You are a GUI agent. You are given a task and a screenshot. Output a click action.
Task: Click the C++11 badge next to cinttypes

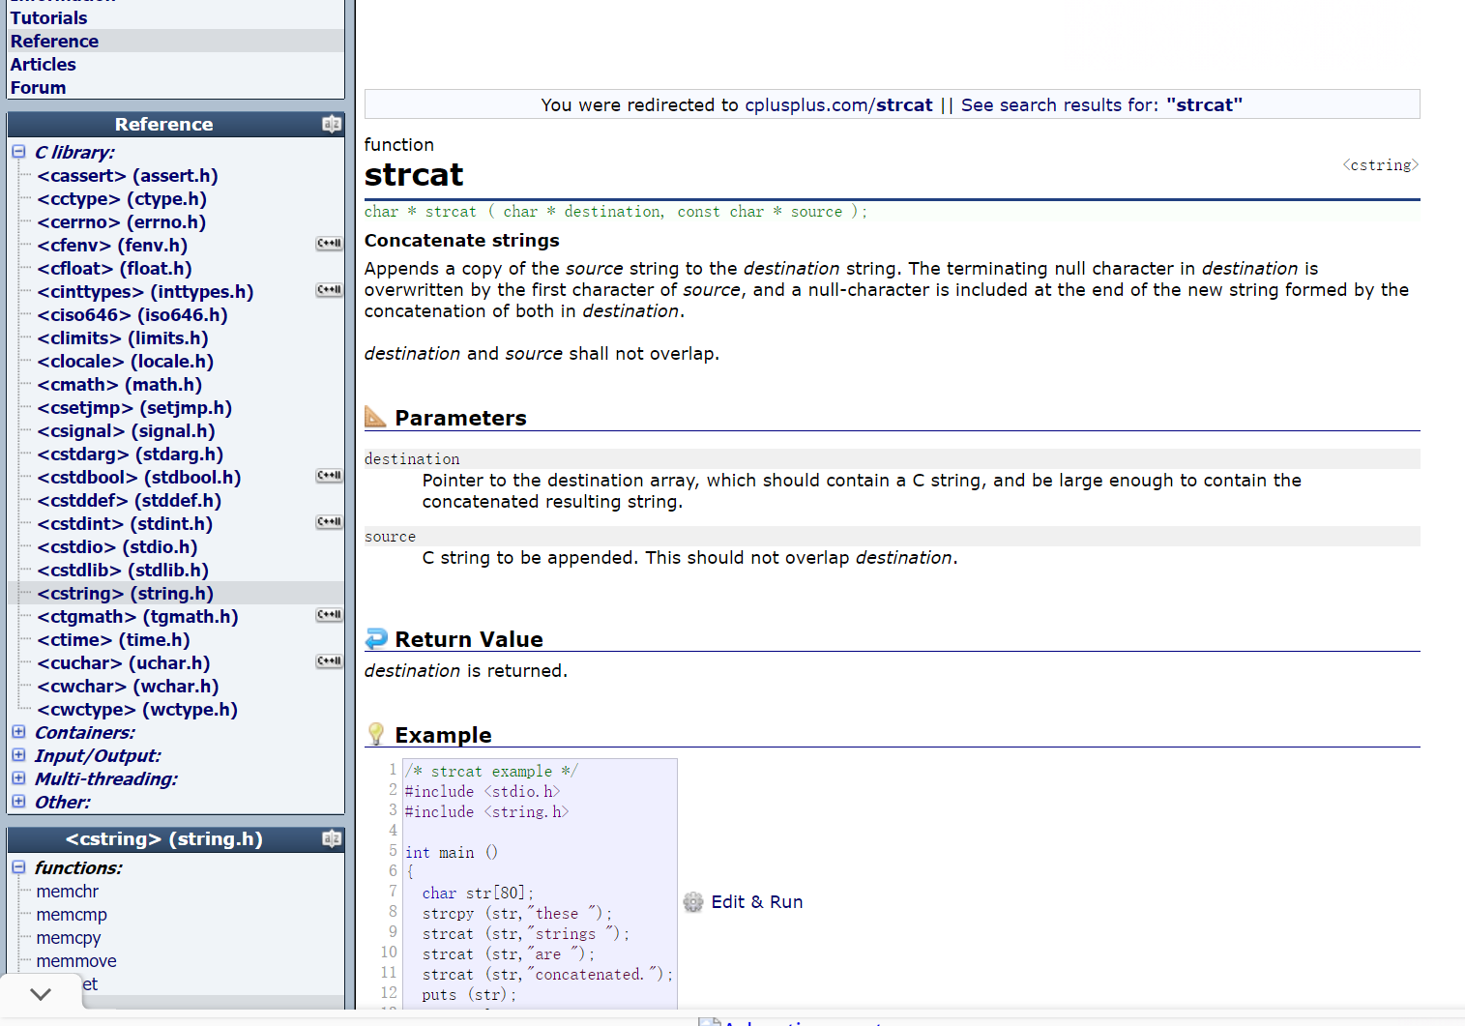(x=330, y=290)
